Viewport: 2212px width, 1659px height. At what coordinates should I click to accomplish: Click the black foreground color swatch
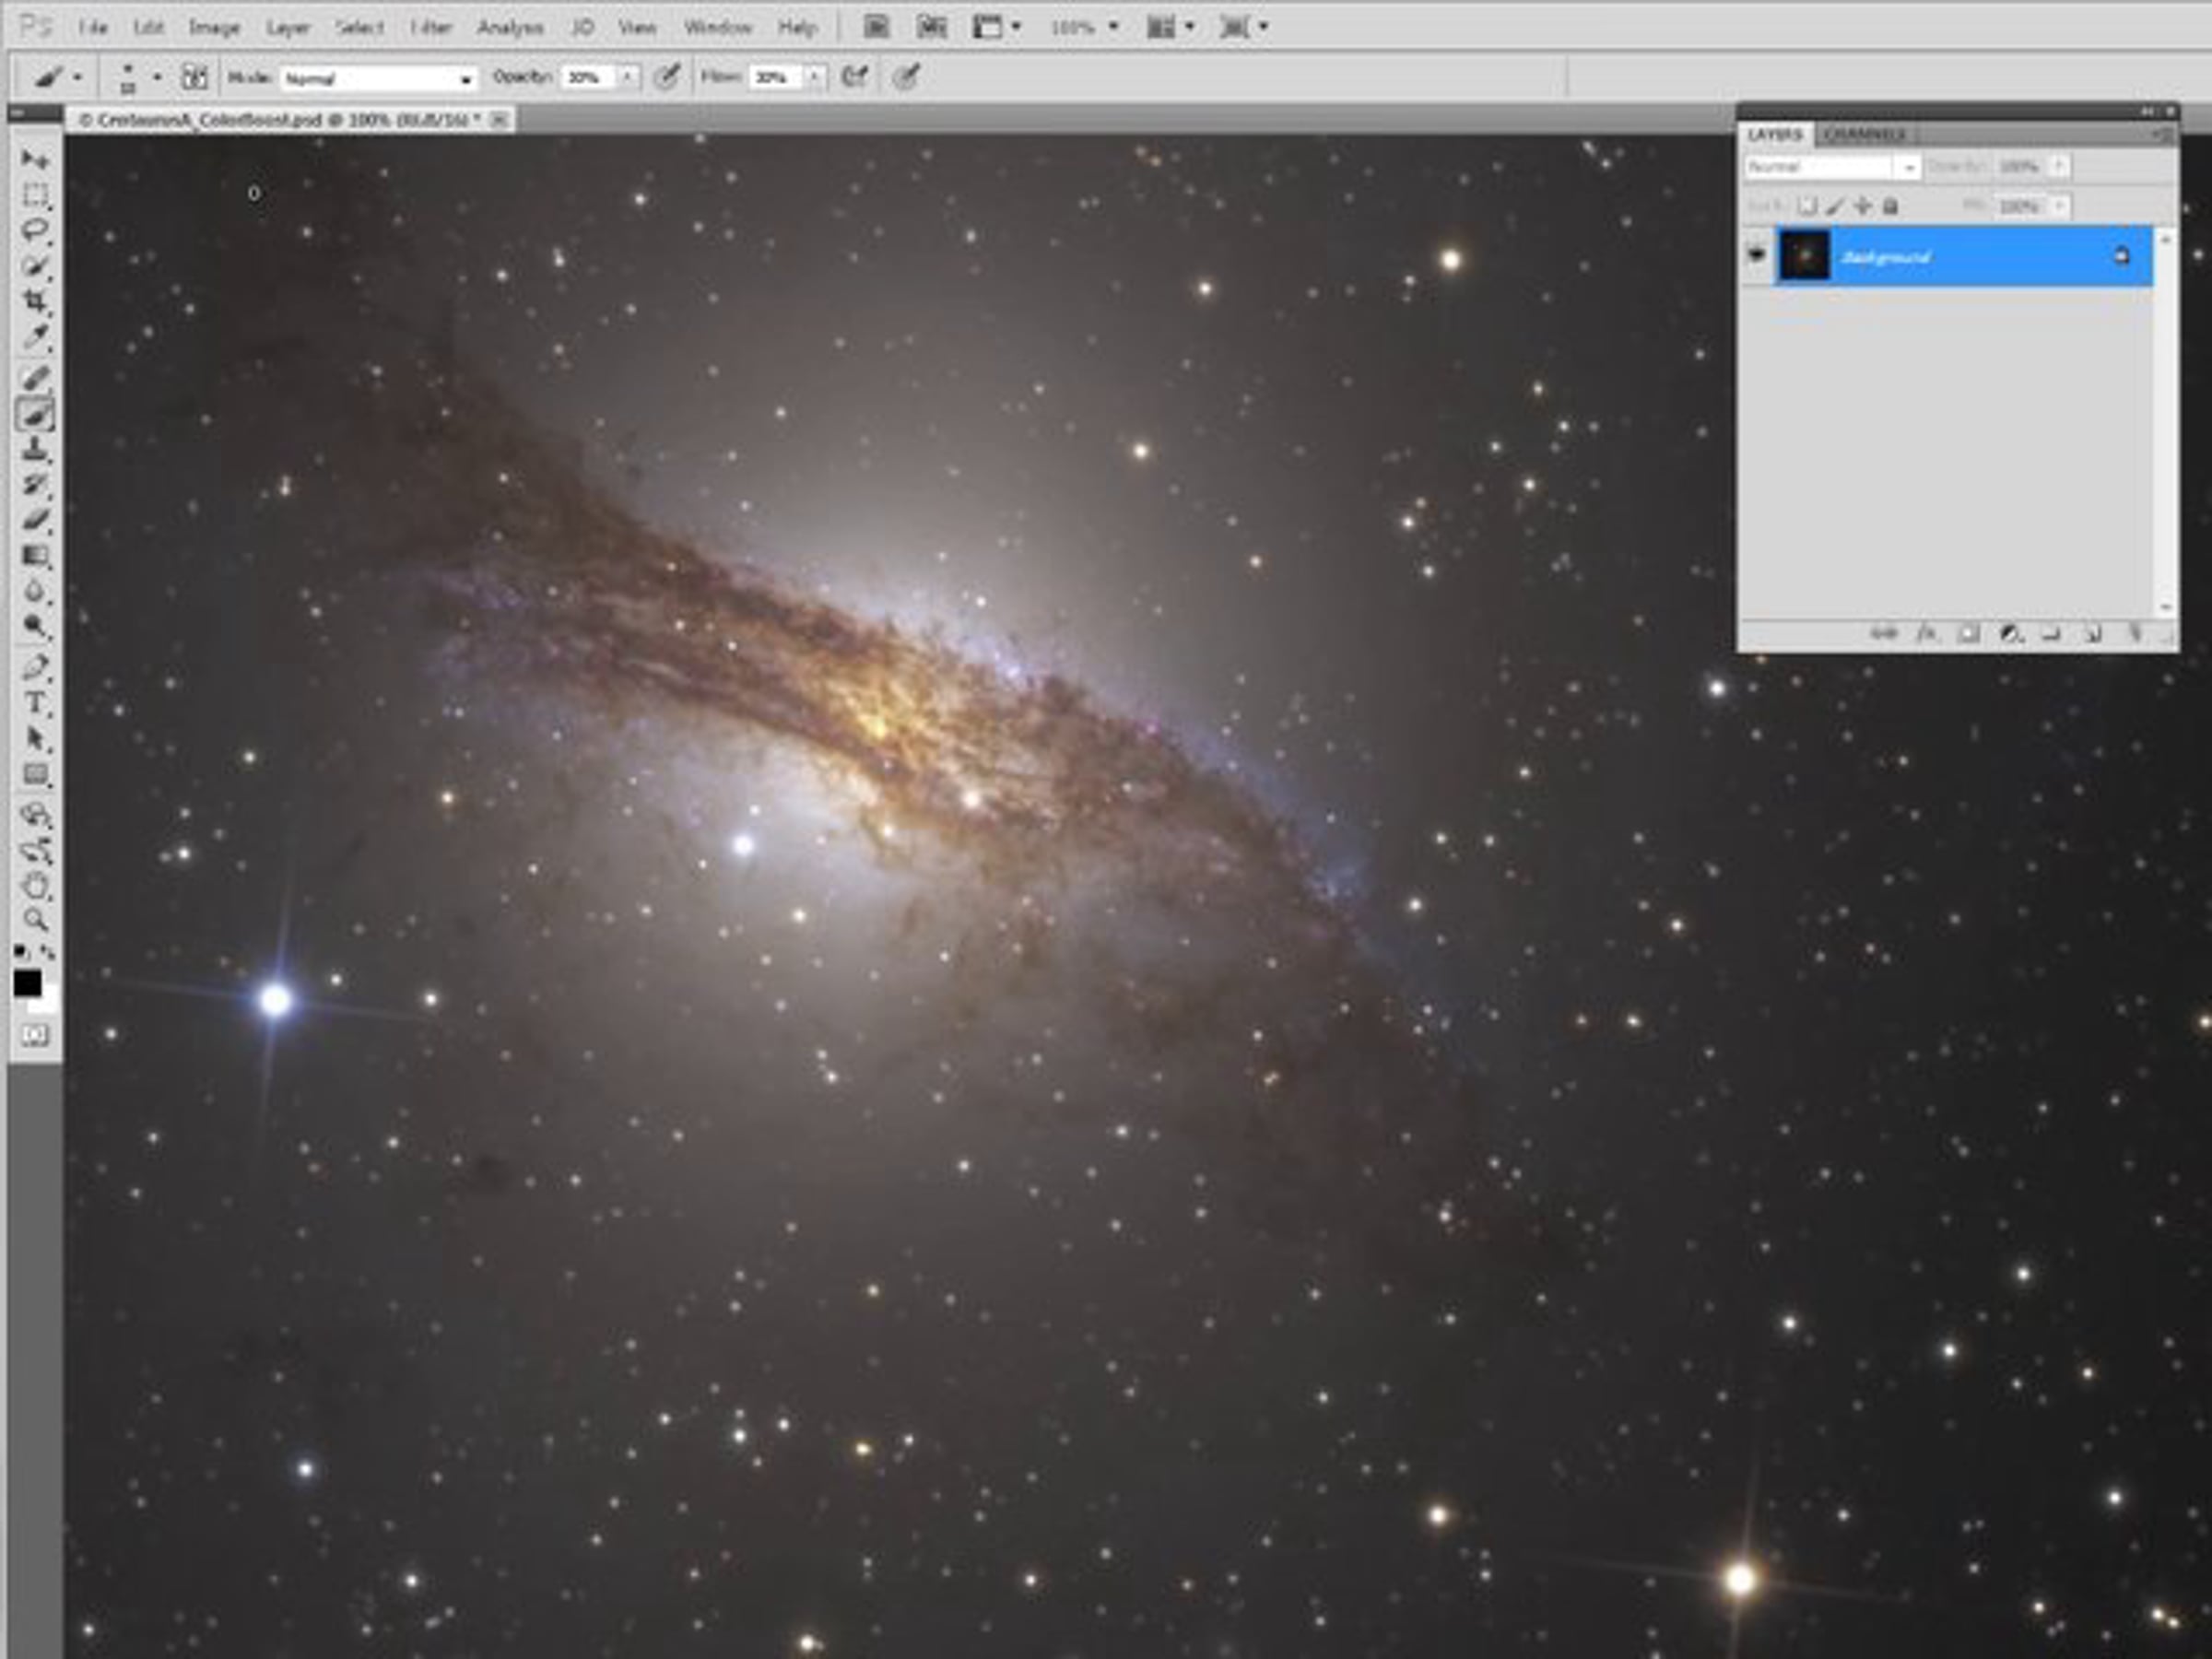27,984
